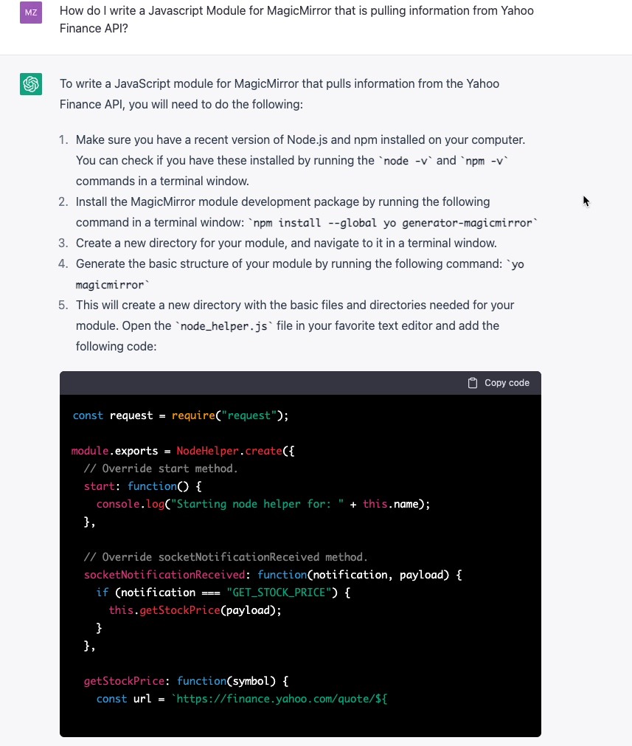632x746 pixels.
Task: Click the console.log "Starting node helper for" line
Action: 263,504
